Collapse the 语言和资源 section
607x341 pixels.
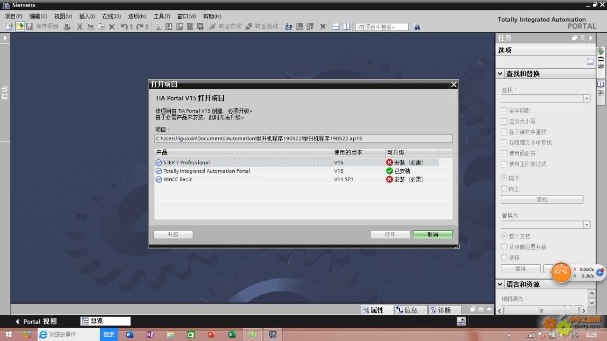click(500, 284)
